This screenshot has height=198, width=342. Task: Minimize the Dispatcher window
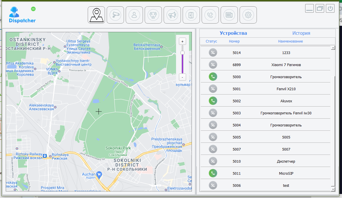(309, 8)
